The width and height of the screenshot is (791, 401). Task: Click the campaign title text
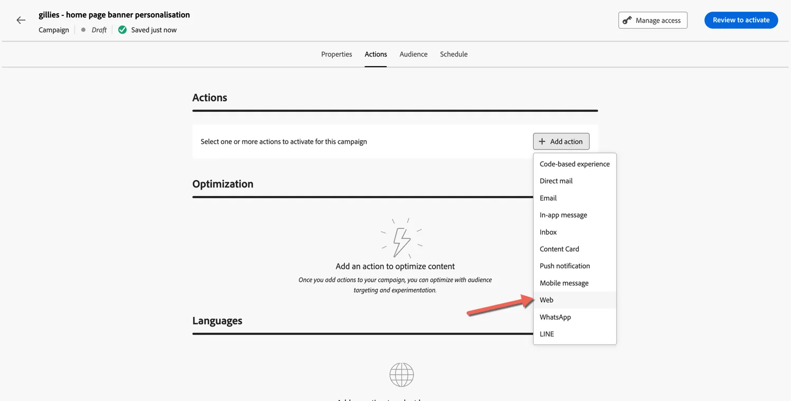pyautogui.click(x=114, y=15)
